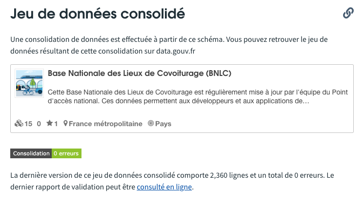Click the cubes resources icon in the card
Viewport: 364px width, 206px height.
(x=19, y=124)
